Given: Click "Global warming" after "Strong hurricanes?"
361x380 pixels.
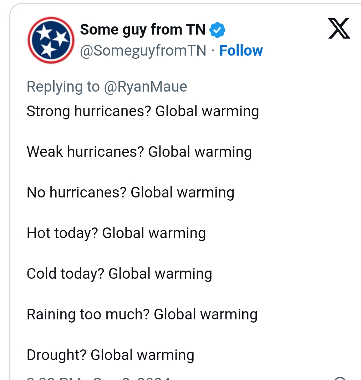Looking at the screenshot, I should point(207,111).
